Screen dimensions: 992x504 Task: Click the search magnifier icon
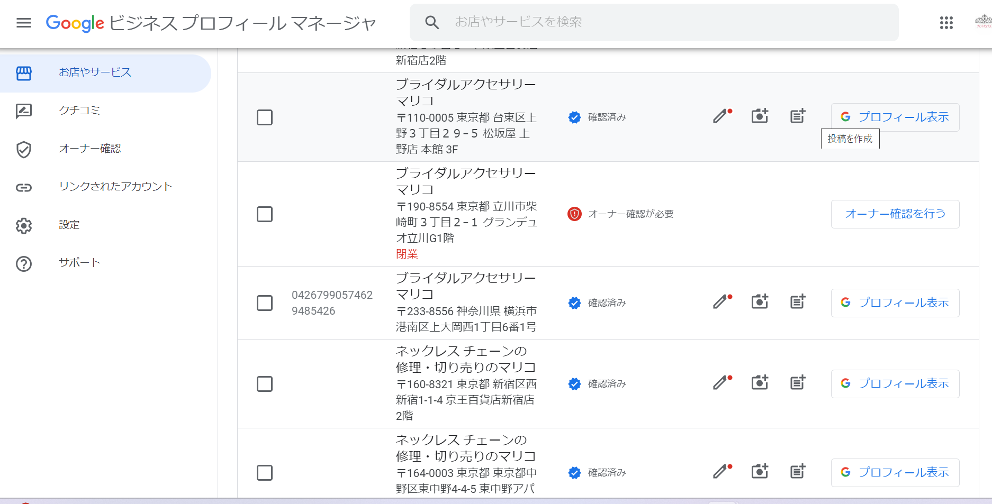[x=432, y=22]
